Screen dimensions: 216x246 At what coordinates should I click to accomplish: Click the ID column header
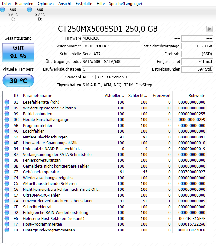click(16, 95)
